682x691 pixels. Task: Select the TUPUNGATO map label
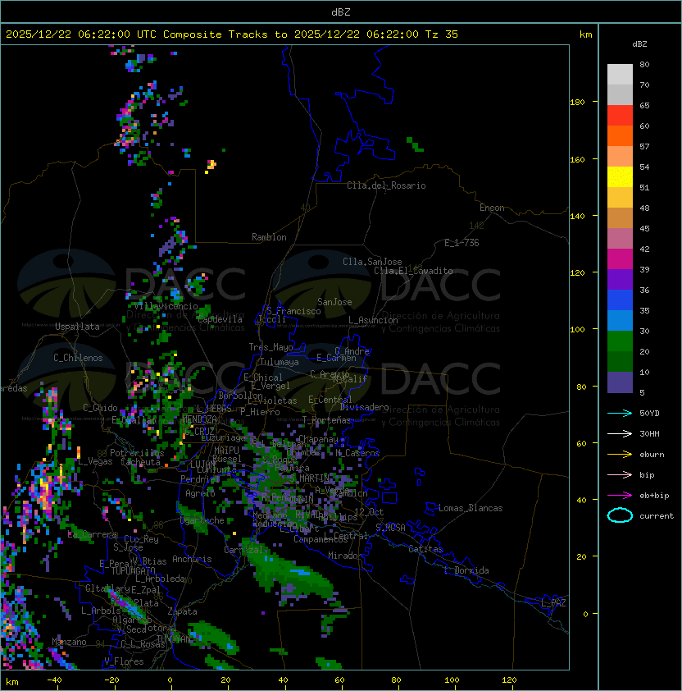pos(133,570)
